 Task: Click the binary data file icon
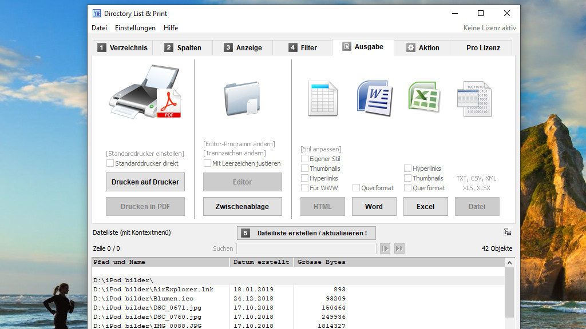tap(474, 98)
